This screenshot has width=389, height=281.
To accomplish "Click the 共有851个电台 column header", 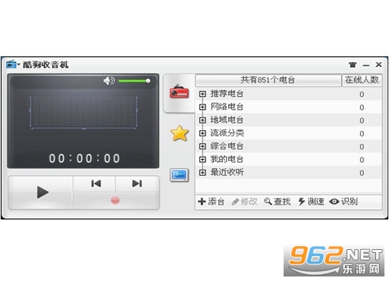I will 268,80.
